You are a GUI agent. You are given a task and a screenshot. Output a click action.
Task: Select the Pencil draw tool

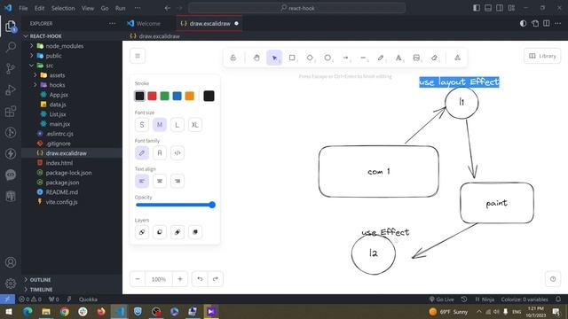point(381,58)
